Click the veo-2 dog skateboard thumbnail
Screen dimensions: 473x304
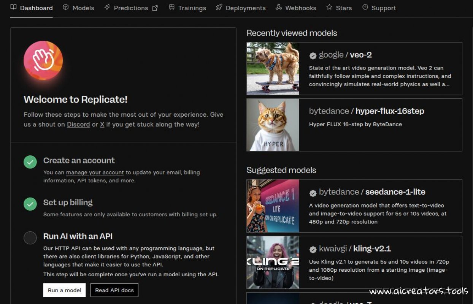[273, 68]
